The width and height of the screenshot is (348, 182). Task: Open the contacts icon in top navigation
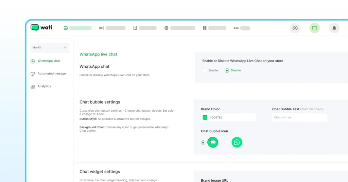(135, 28)
